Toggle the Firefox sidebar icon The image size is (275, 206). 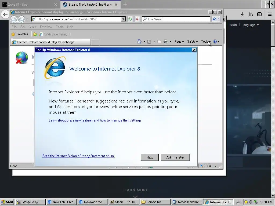(x=259, y=14)
